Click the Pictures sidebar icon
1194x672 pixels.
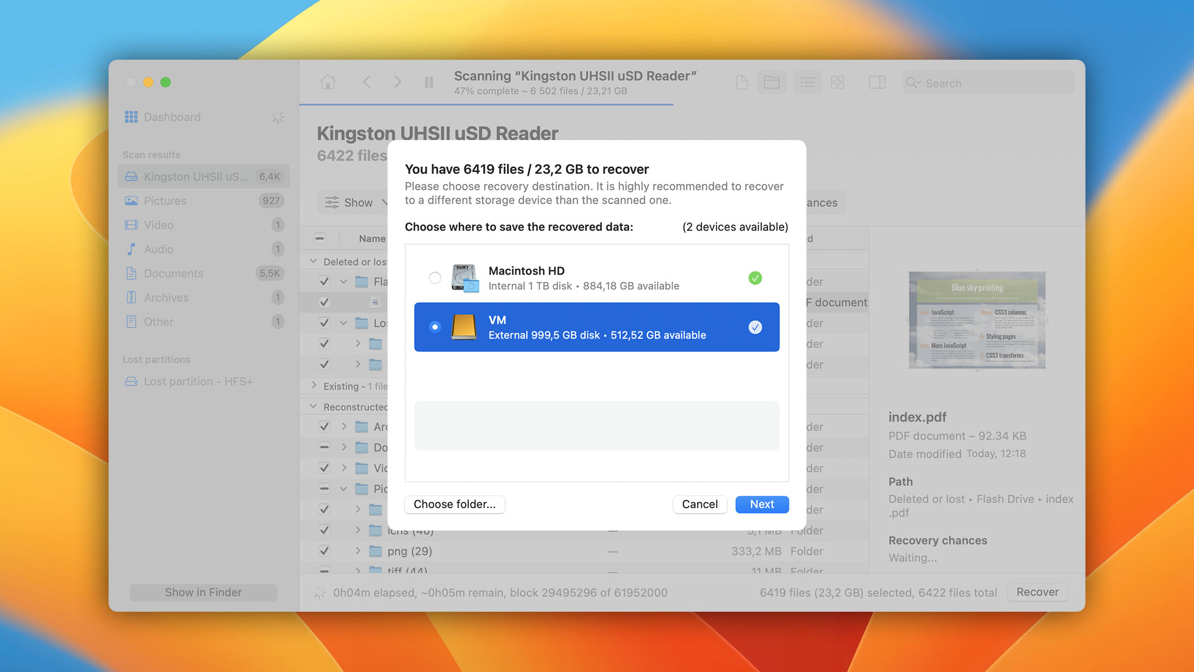(131, 201)
